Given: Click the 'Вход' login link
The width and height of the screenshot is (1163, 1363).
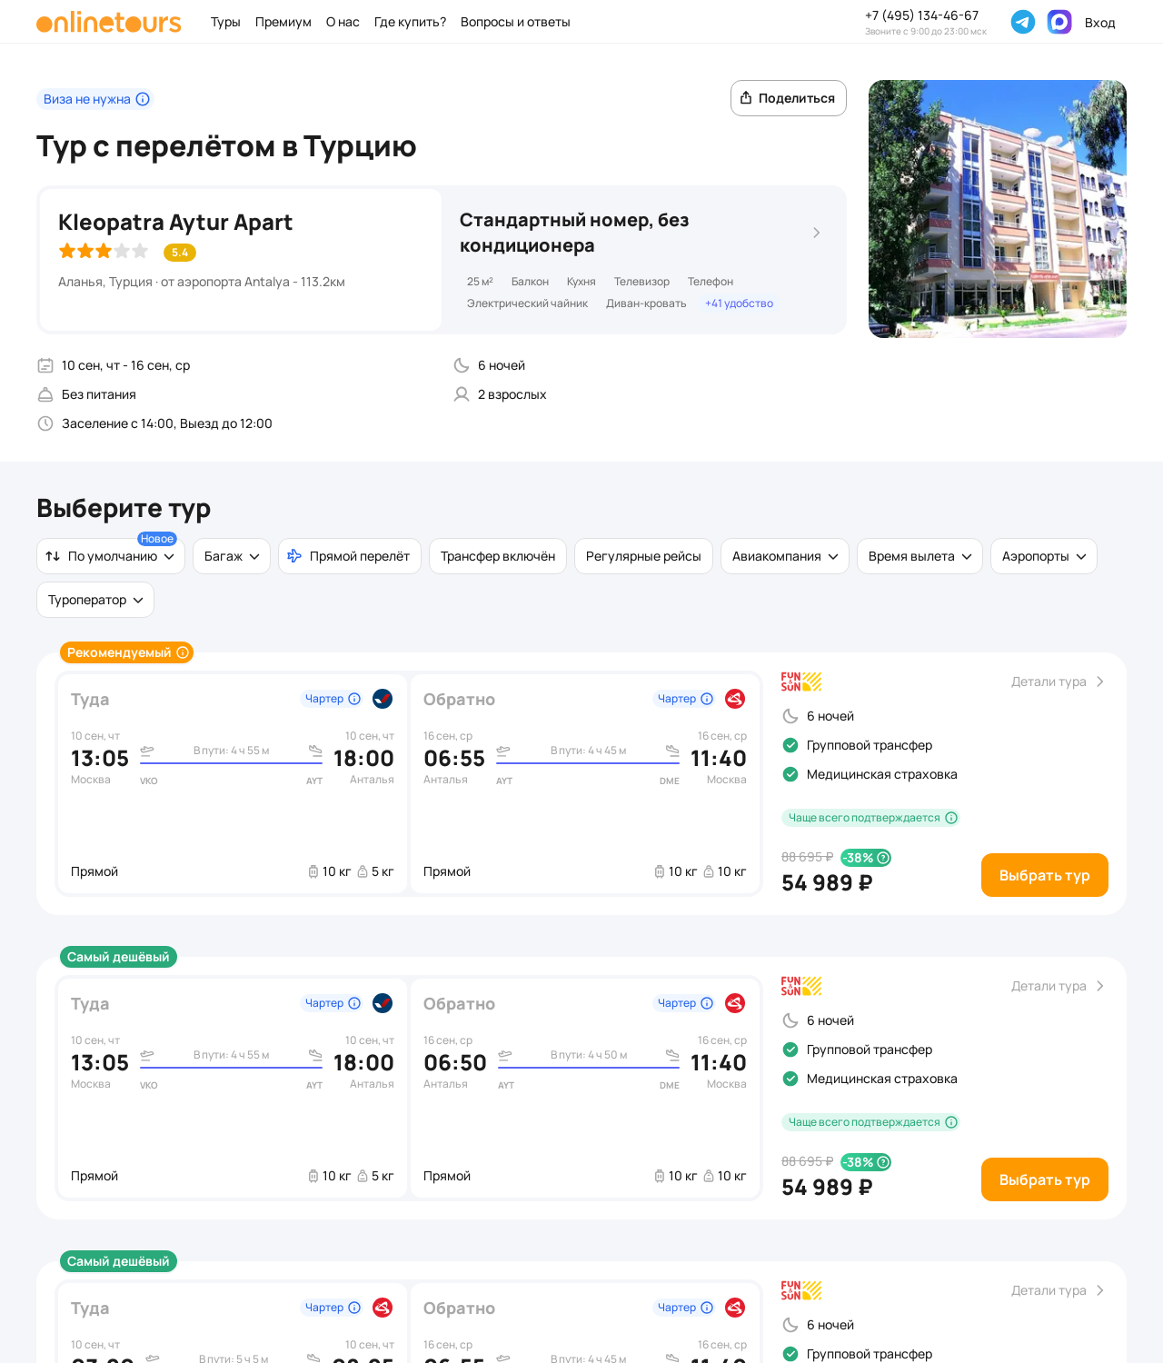Looking at the screenshot, I should 1099,23.
